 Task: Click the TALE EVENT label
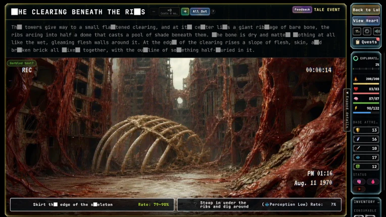tap(327, 10)
